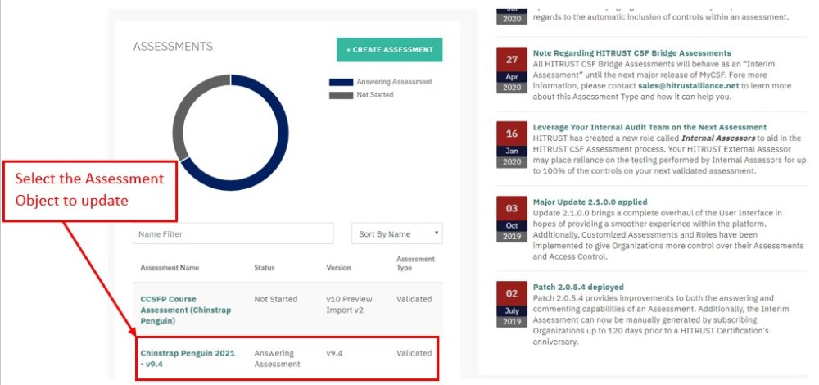Open the Major Update 2.1.0.0 applied announcement
The height and width of the screenshot is (385, 819).
(590, 202)
